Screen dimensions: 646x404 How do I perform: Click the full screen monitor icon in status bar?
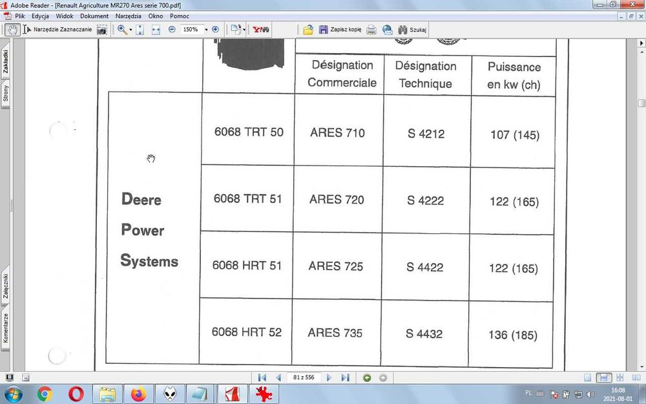tap(10, 377)
